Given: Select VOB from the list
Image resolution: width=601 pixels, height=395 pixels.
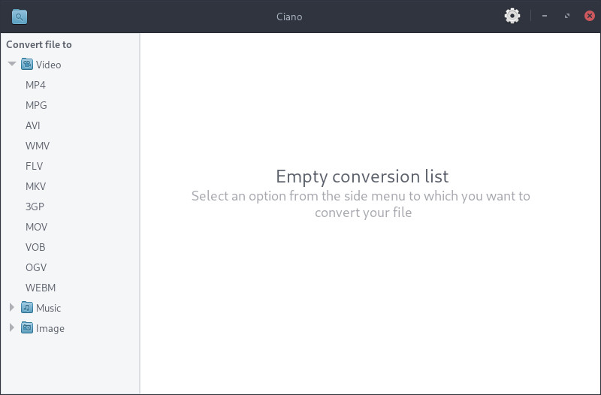Looking at the screenshot, I should click(35, 247).
